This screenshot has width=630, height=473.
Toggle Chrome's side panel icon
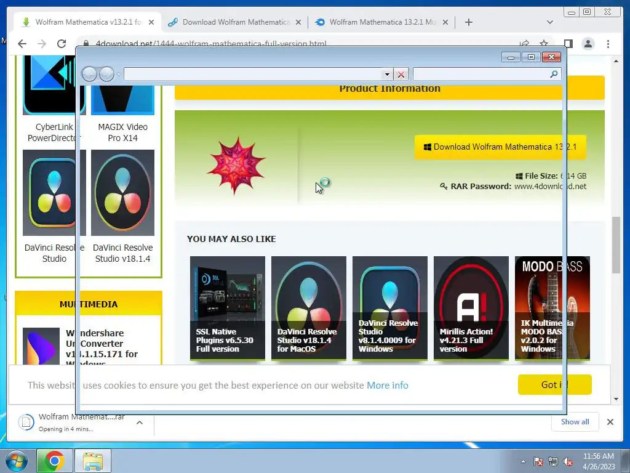[x=568, y=44]
